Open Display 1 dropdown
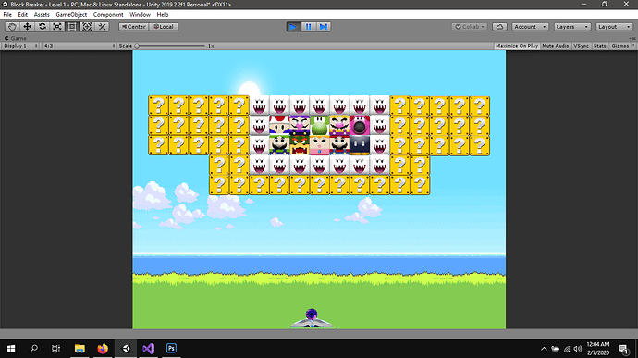638x358 pixels. tap(20, 46)
